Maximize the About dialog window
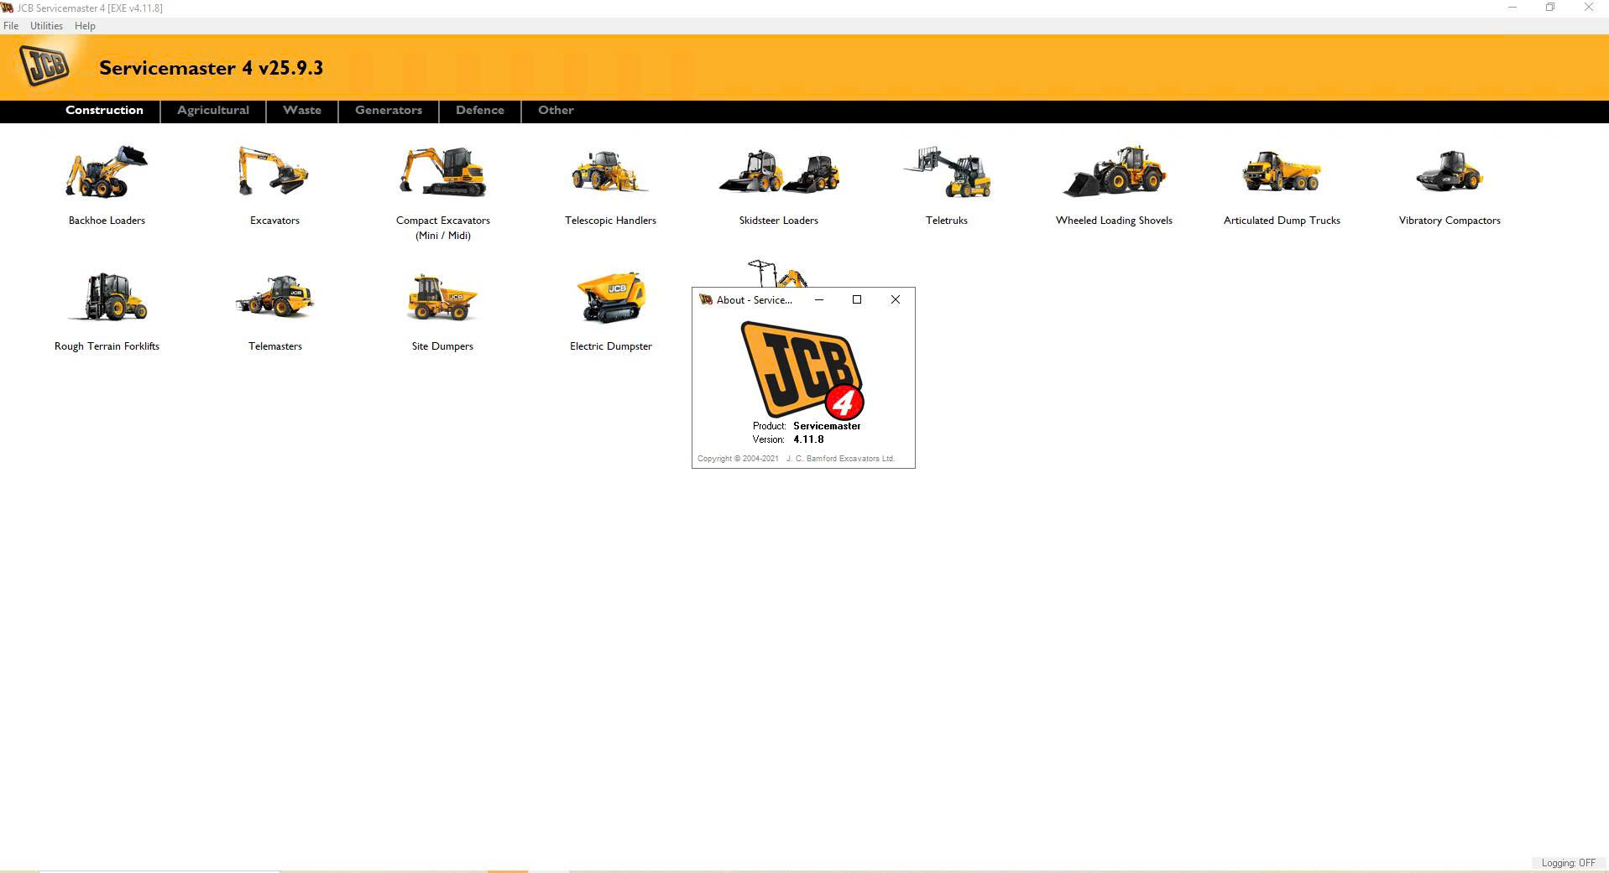Screen dimensions: 1609x873 pos(857,299)
